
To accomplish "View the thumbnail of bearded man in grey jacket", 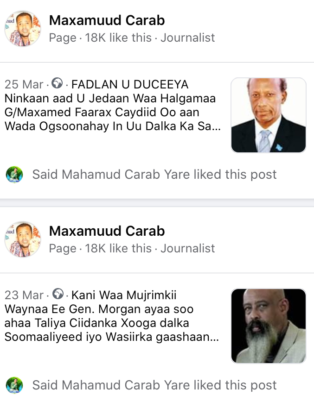I will click(269, 326).
